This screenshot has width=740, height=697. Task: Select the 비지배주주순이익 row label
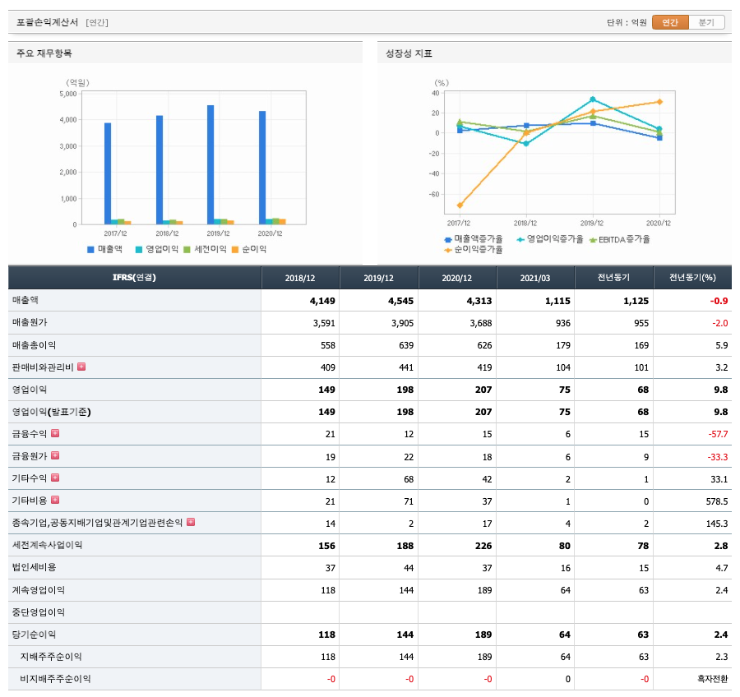click(55, 679)
